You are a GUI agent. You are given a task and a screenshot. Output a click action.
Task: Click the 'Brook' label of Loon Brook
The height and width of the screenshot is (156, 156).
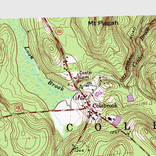click(x=56, y=86)
